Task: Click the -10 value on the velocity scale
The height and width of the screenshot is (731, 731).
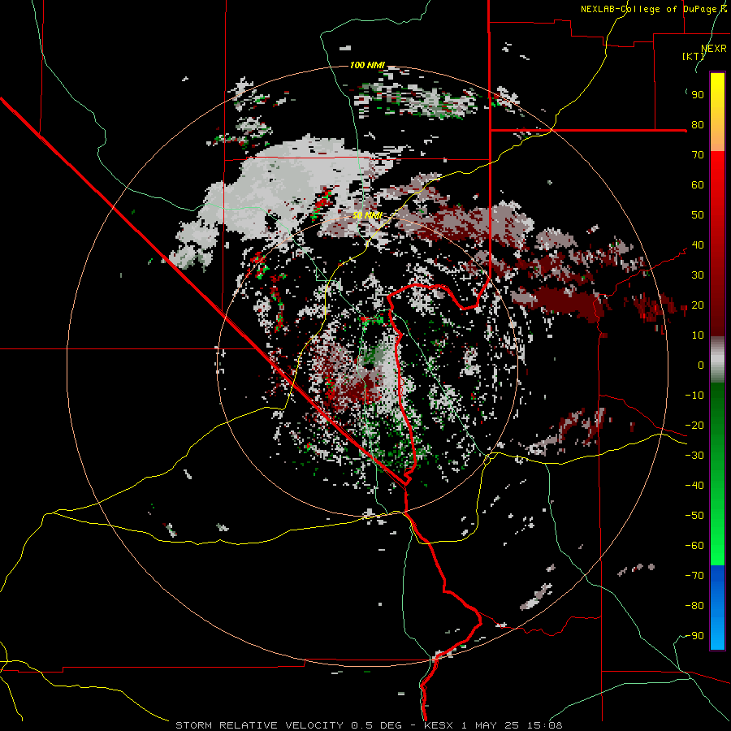Action: (x=694, y=396)
